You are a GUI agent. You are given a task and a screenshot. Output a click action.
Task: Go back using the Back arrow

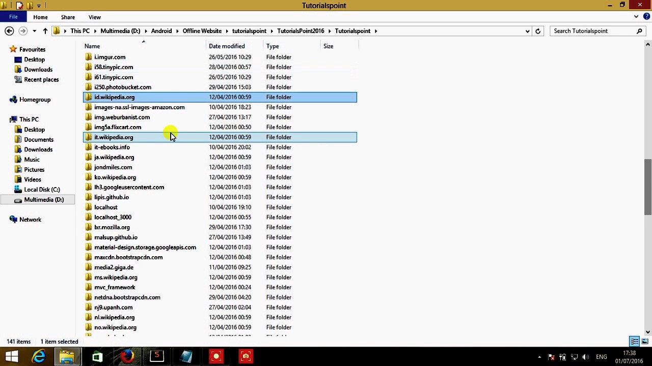tap(9, 31)
